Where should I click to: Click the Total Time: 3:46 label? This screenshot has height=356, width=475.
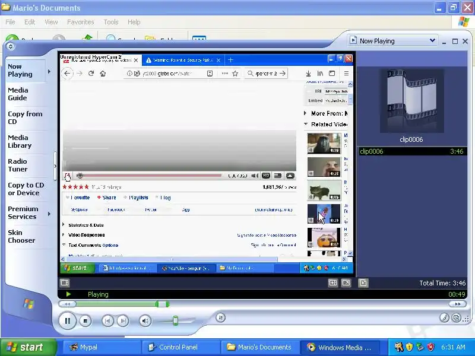pyautogui.click(x=442, y=283)
